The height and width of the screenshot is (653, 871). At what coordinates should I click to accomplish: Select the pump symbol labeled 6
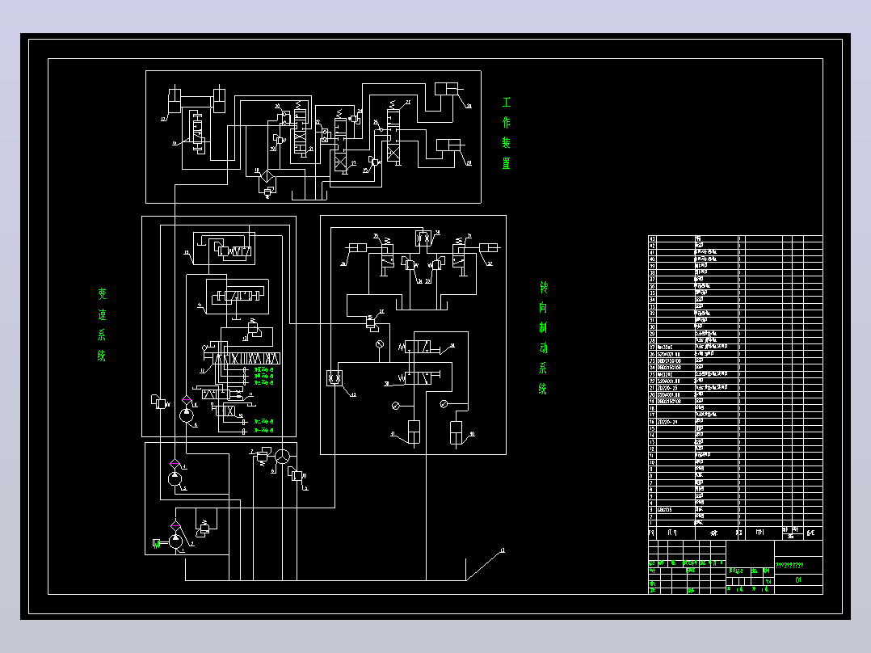[x=187, y=415]
